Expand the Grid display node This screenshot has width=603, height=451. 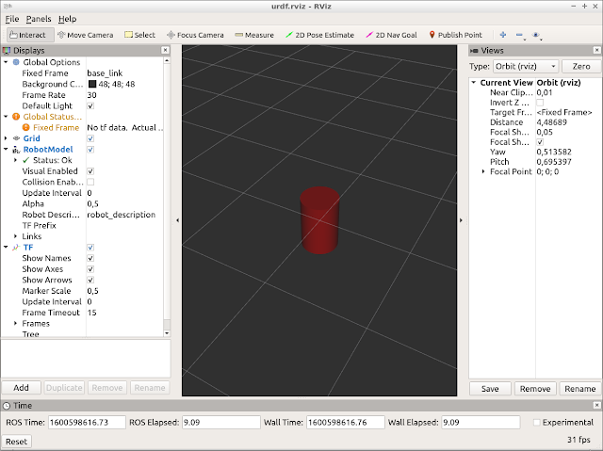[x=6, y=138]
